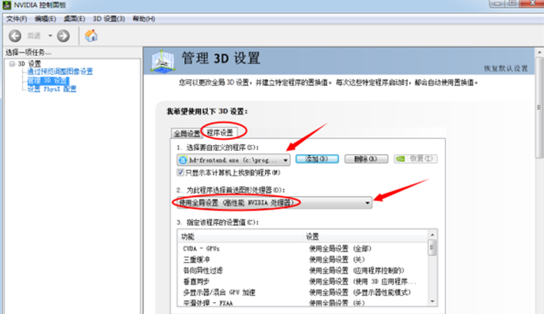Click the 删除 button
The width and height of the screenshot is (544, 314).
(366, 159)
